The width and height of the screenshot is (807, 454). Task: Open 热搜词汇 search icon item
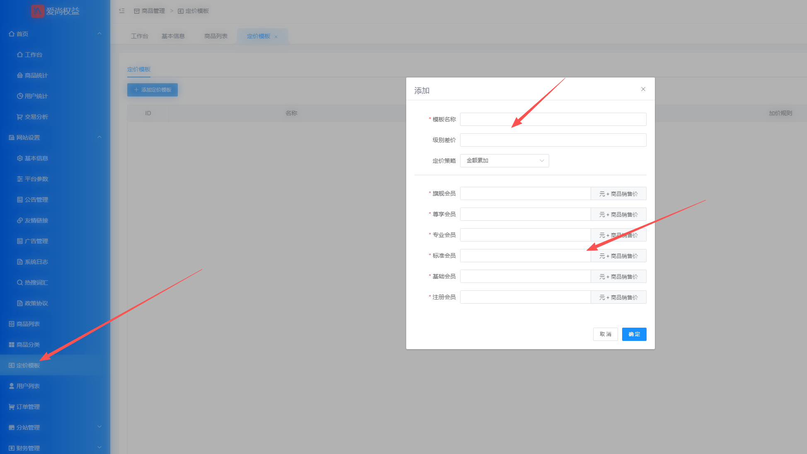coord(19,283)
